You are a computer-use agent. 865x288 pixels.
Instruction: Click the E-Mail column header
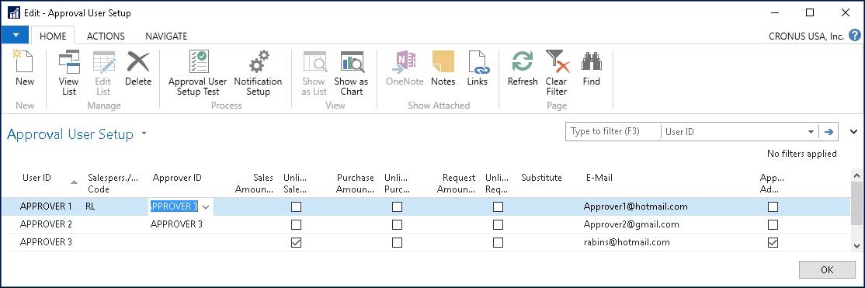(x=599, y=178)
